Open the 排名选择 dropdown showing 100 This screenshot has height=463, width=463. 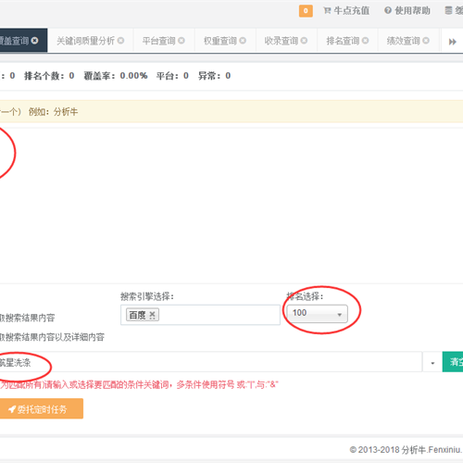point(317,314)
